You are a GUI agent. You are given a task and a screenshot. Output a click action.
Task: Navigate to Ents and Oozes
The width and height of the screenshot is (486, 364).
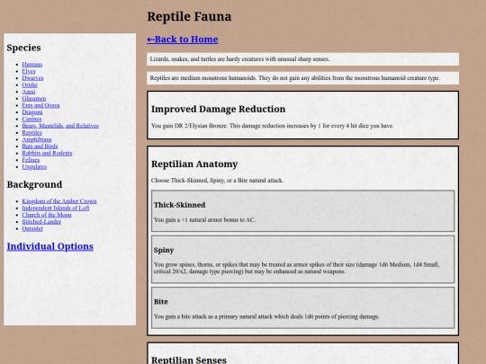click(x=40, y=105)
